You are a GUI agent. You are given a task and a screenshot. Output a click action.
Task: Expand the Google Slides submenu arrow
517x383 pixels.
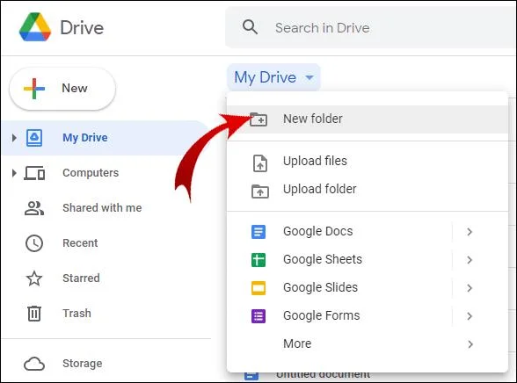point(470,288)
